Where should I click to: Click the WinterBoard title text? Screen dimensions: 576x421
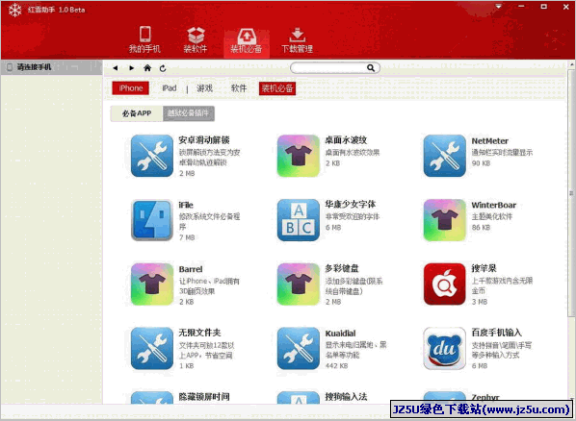pos(494,205)
